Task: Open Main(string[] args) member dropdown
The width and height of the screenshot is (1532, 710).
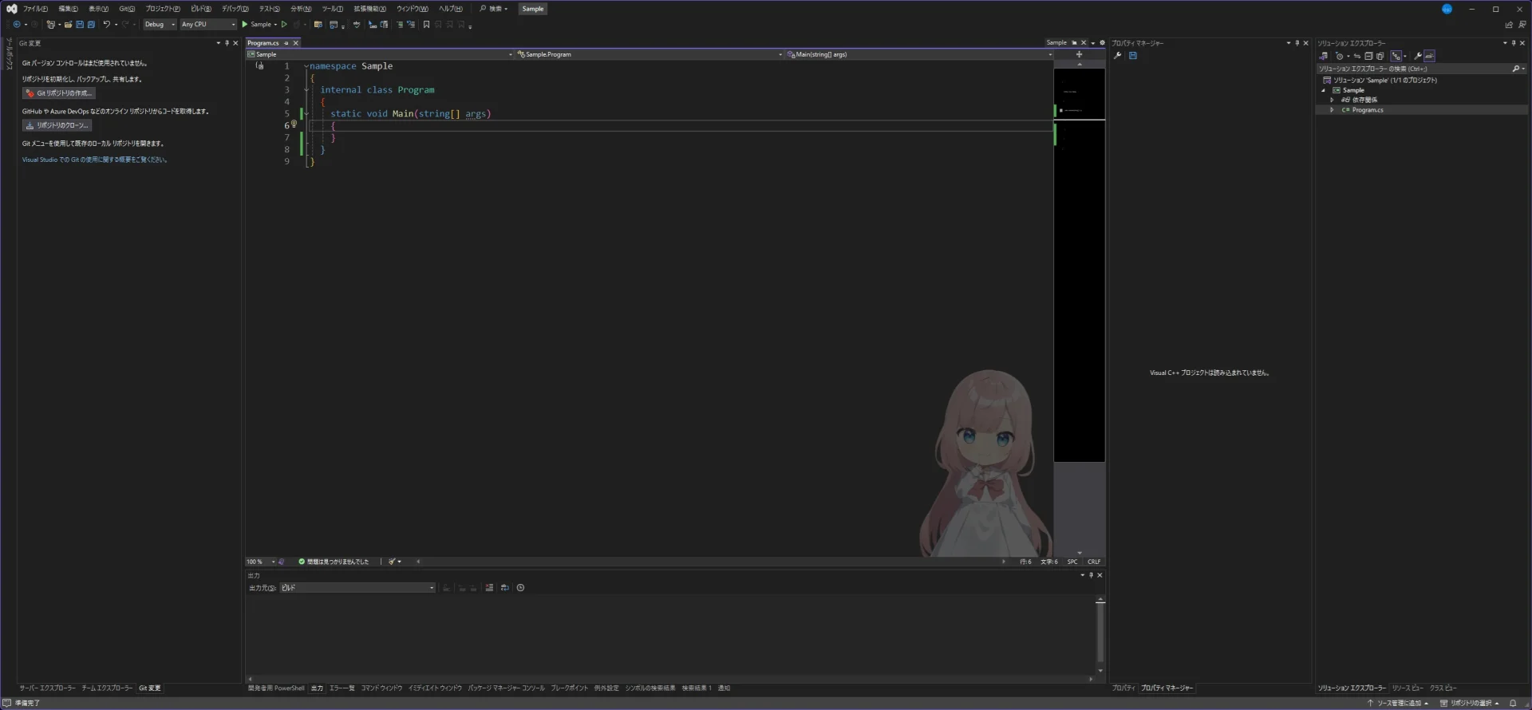Action: (x=919, y=54)
